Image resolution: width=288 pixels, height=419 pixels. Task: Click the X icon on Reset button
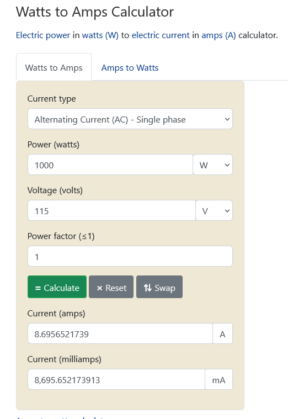(x=100, y=288)
